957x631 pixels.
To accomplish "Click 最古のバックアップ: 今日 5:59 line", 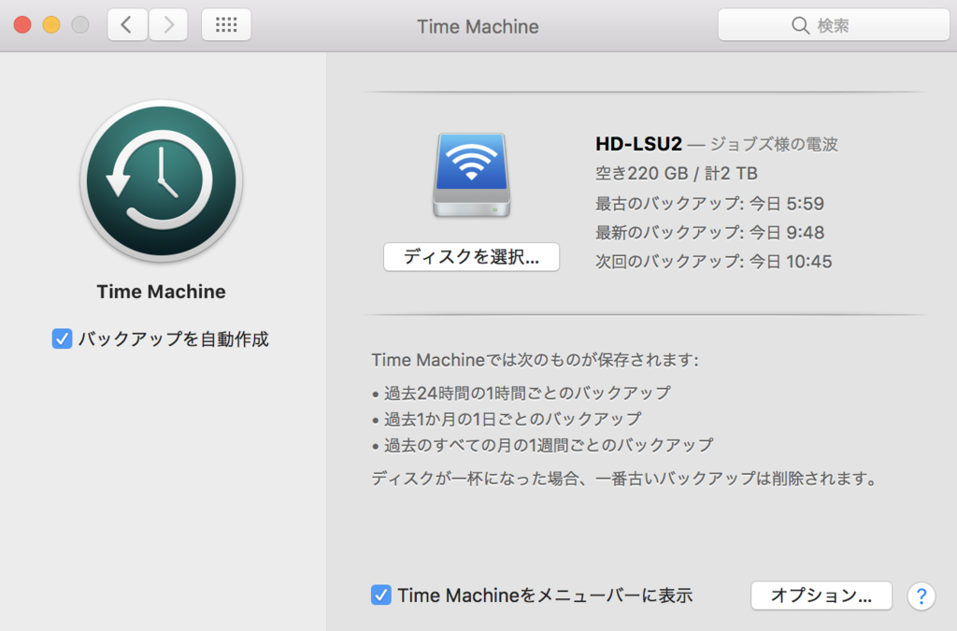I will coord(710,203).
